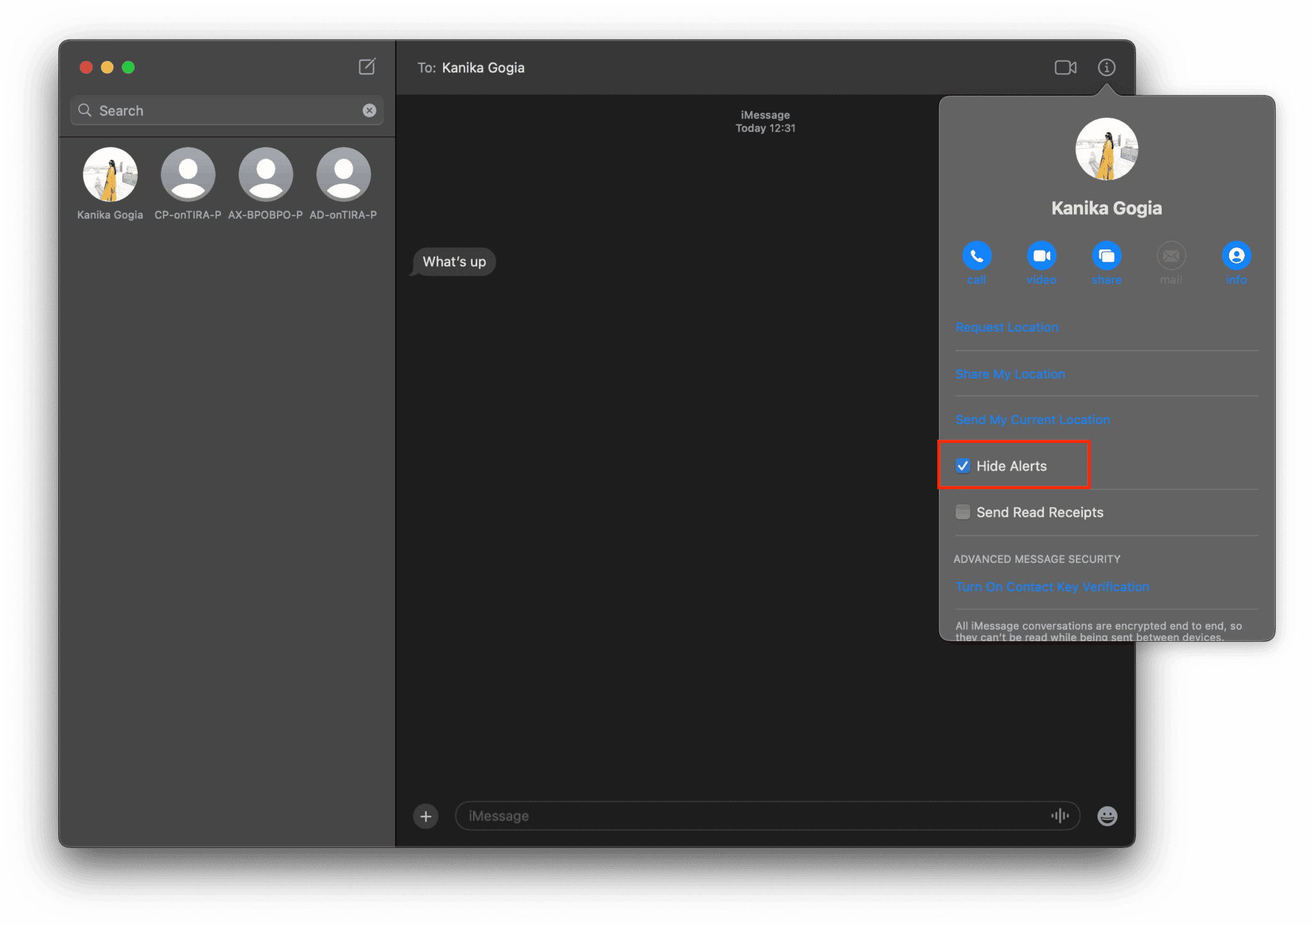
Task: Select the CP-onTIRA-P conversation
Action: [x=188, y=174]
